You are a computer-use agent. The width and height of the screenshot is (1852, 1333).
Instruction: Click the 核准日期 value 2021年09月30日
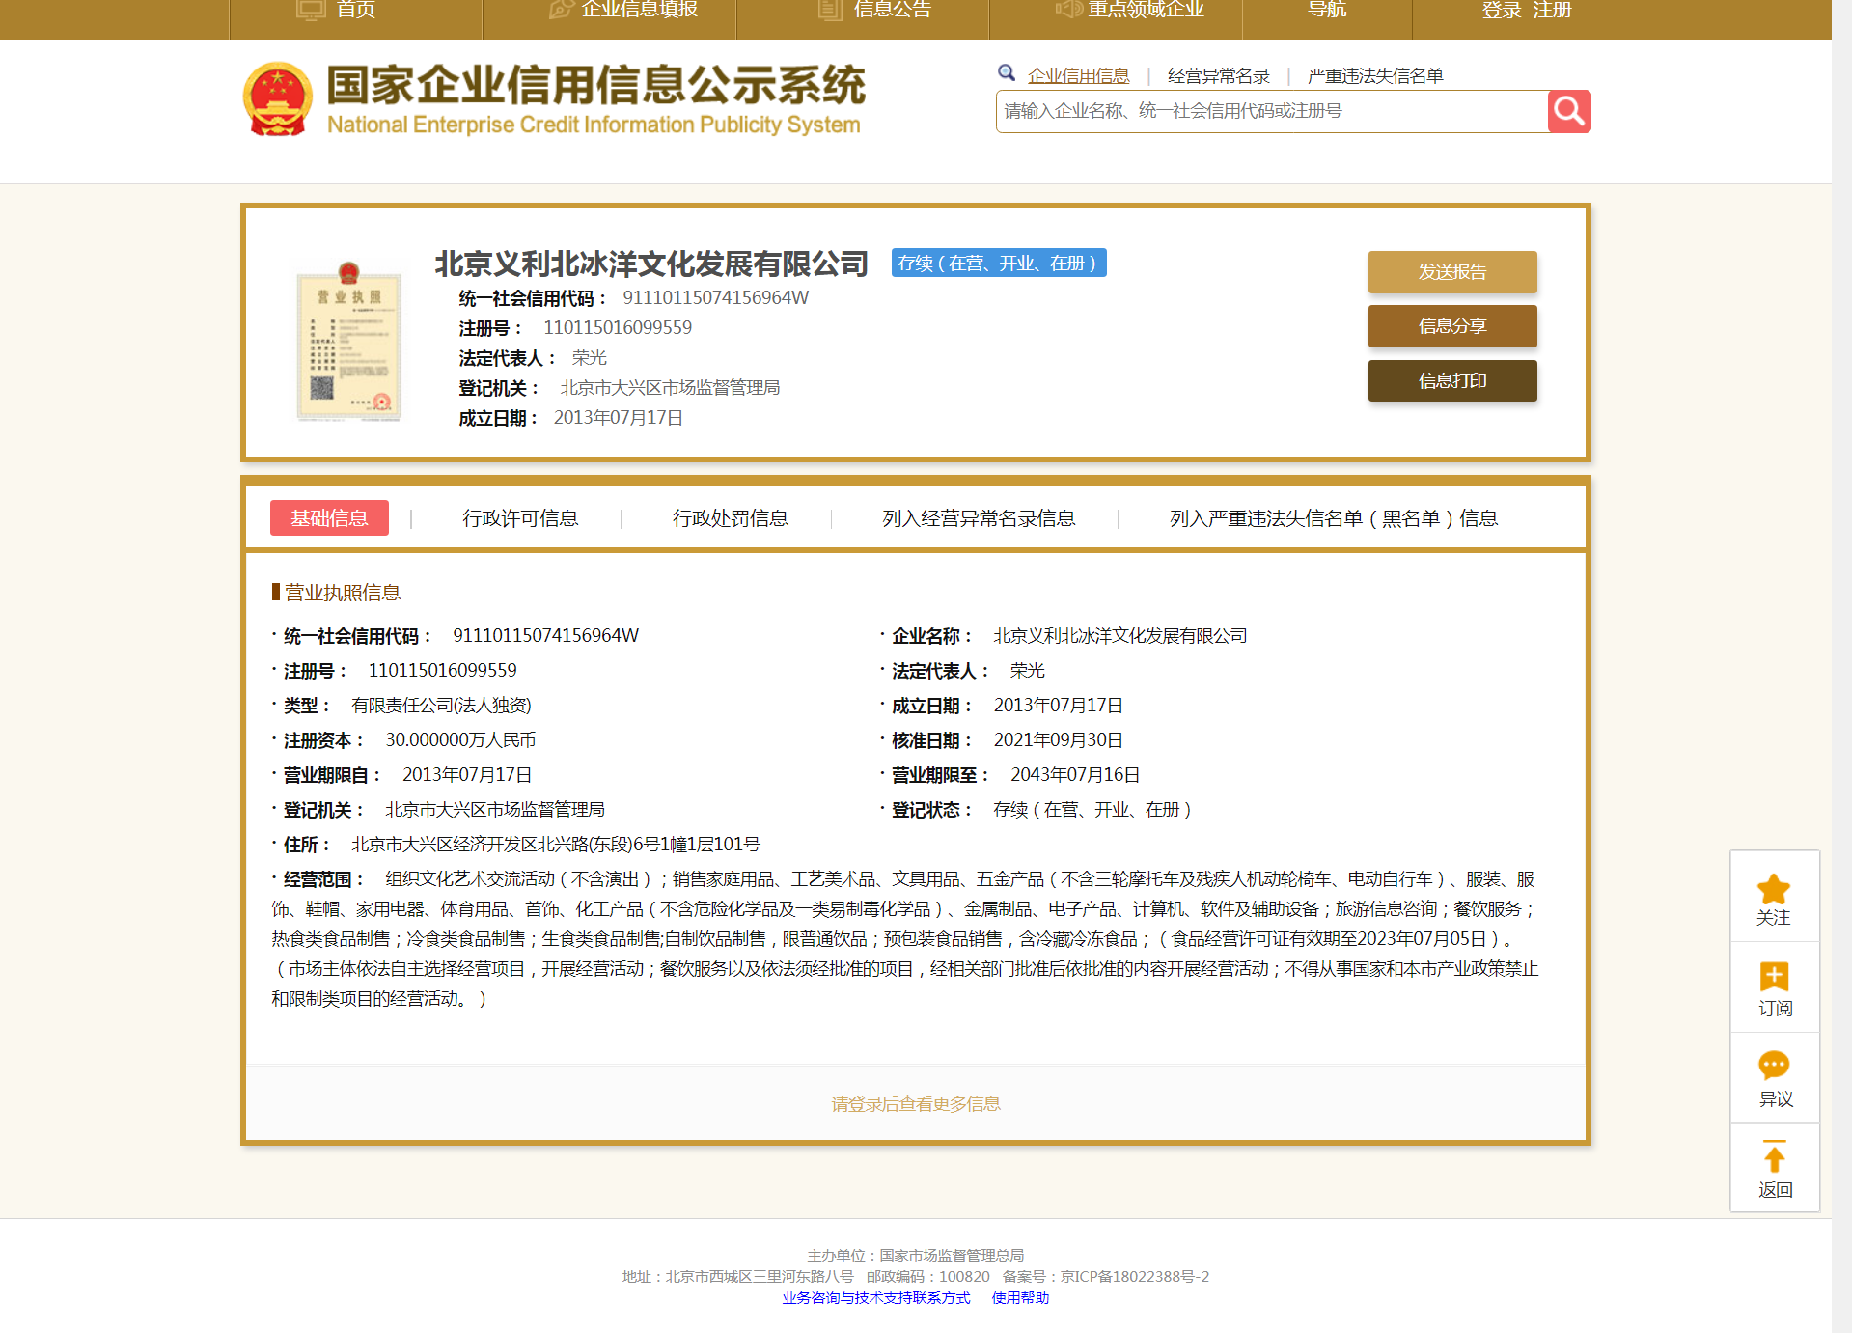click(x=1058, y=740)
